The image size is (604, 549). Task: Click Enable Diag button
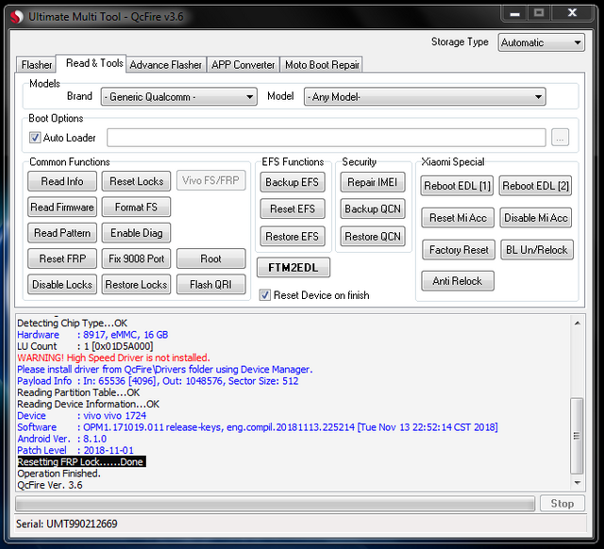click(x=136, y=233)
